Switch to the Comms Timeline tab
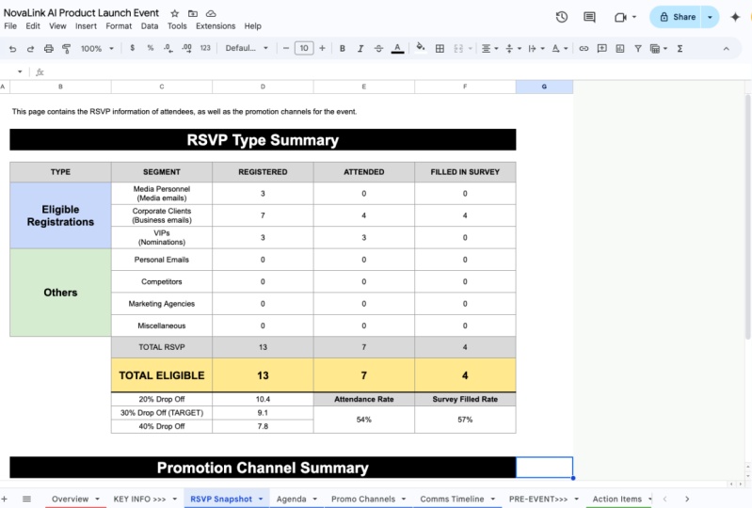This screenshot has width=752, height=508. pyautogui.click(x=452, y=499)
